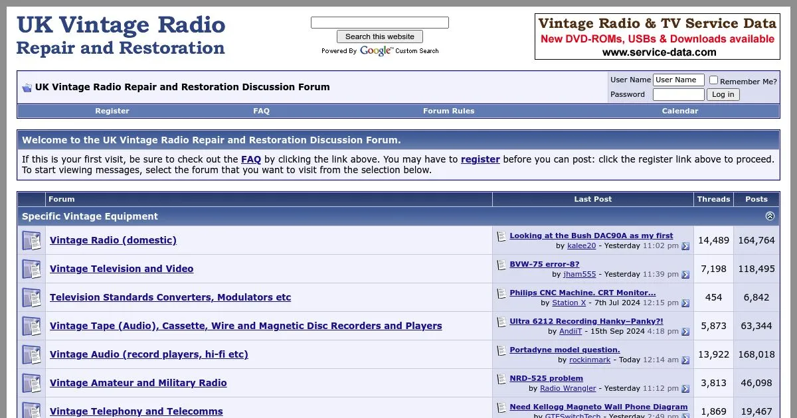
Task: Click post icon beside BVW-75 error-8?
Action: (501, 264)
